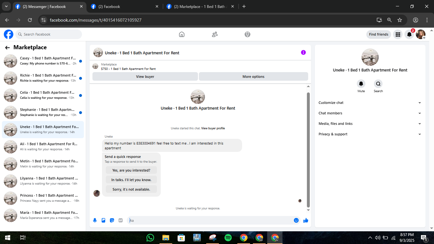Viewport: 434px width, 244px height.
Task: Select the Messenger | Facebook tab
Action: pos(50,6)
